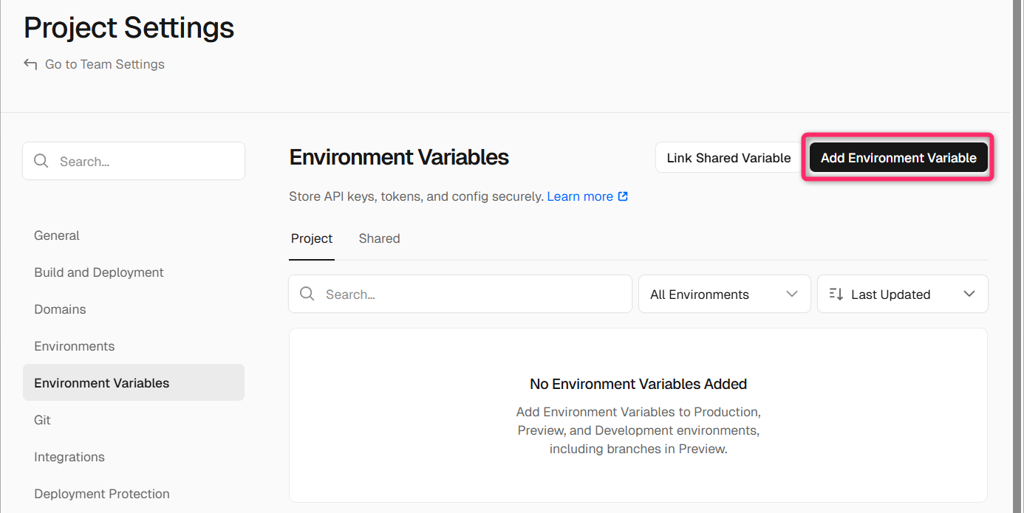This screenshot has width=1024, height=513.
Task: Focus the environment variables search box
Action: tap(473, 294)
